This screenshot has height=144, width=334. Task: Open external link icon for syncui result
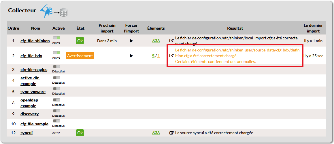point(171,133)
